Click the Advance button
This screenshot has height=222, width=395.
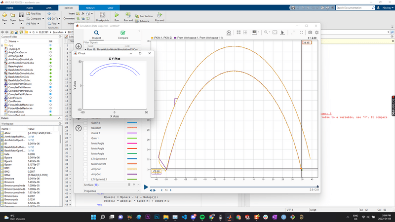(x=143, y=21)
